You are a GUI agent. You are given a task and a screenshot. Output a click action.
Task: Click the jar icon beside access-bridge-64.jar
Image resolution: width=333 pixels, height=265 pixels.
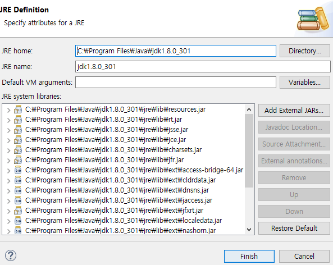[x=18, y=170]
